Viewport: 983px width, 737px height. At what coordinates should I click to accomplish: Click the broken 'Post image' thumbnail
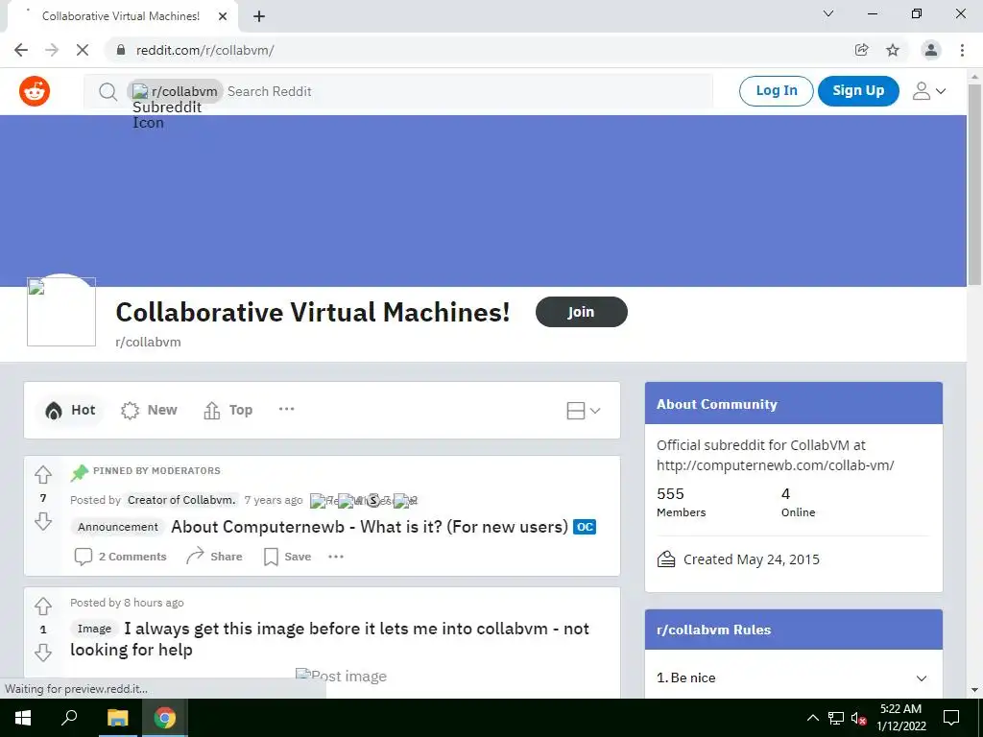tap(341, 677)
